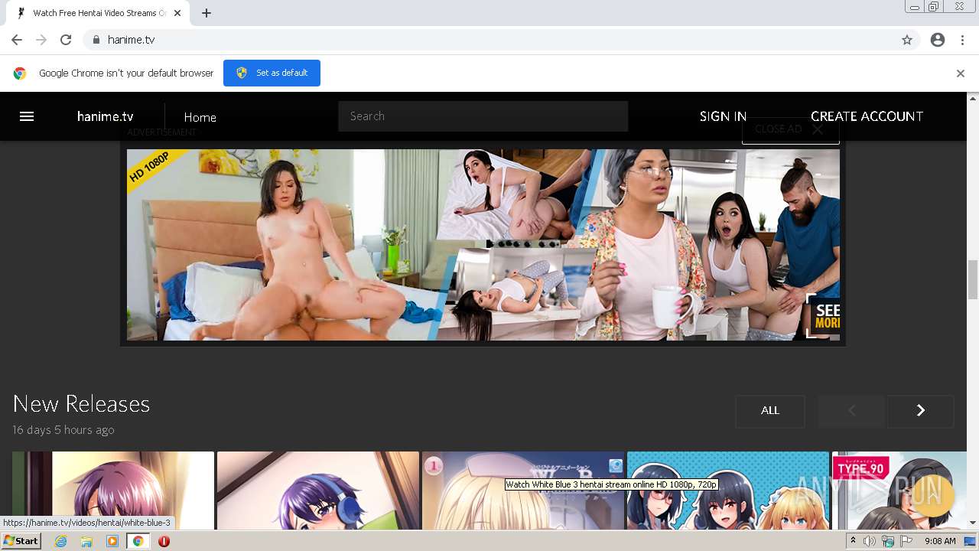Set Chrome as default browser

272,73
